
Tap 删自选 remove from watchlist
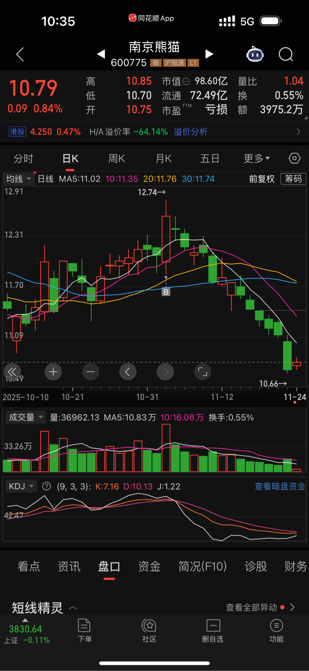212,631
